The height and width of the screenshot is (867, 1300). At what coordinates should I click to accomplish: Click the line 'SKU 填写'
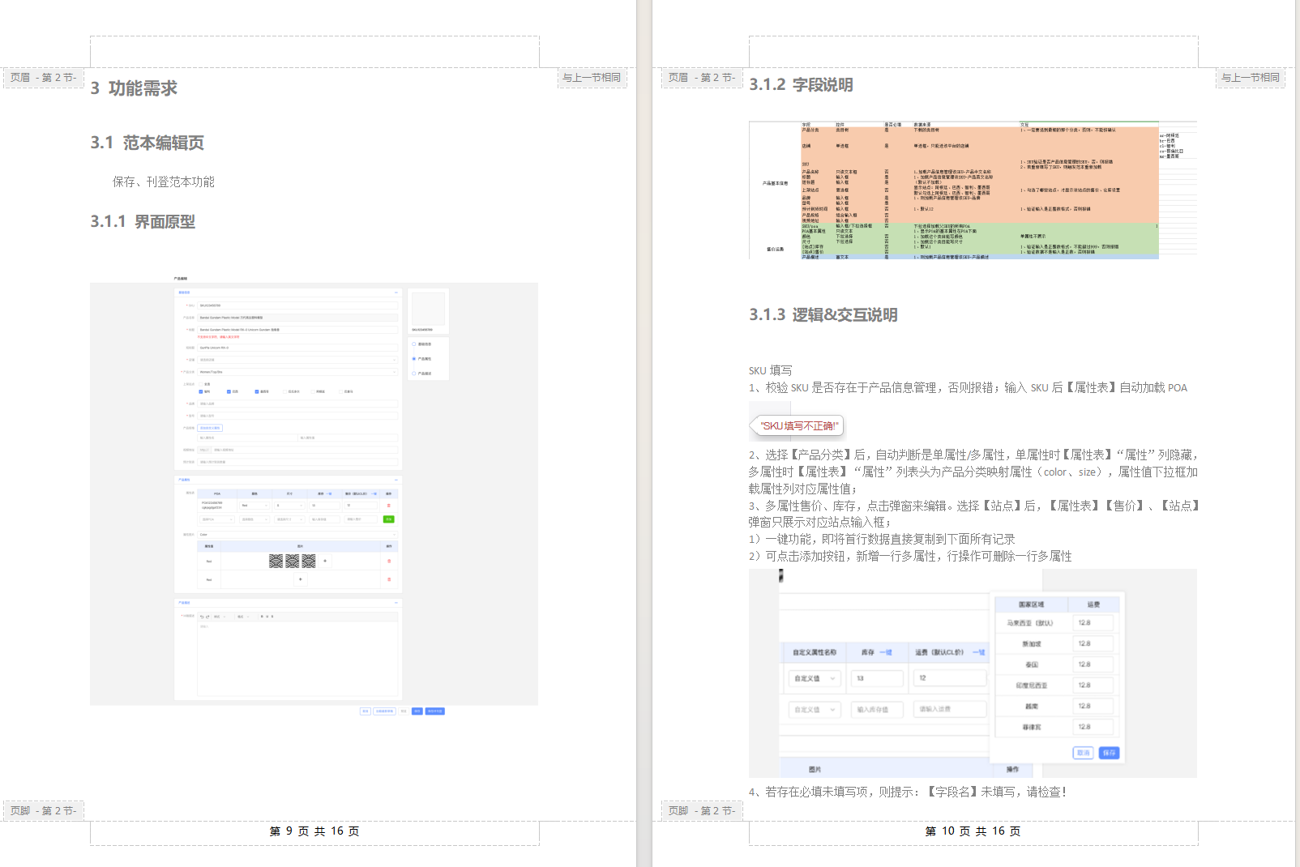(771, 370)
